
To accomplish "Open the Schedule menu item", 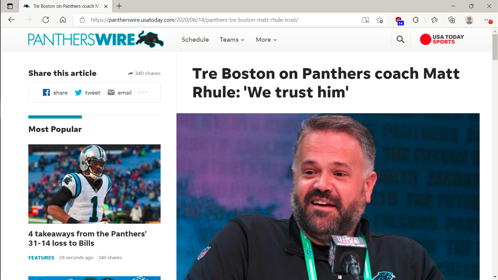I will [x=195, y=40].
